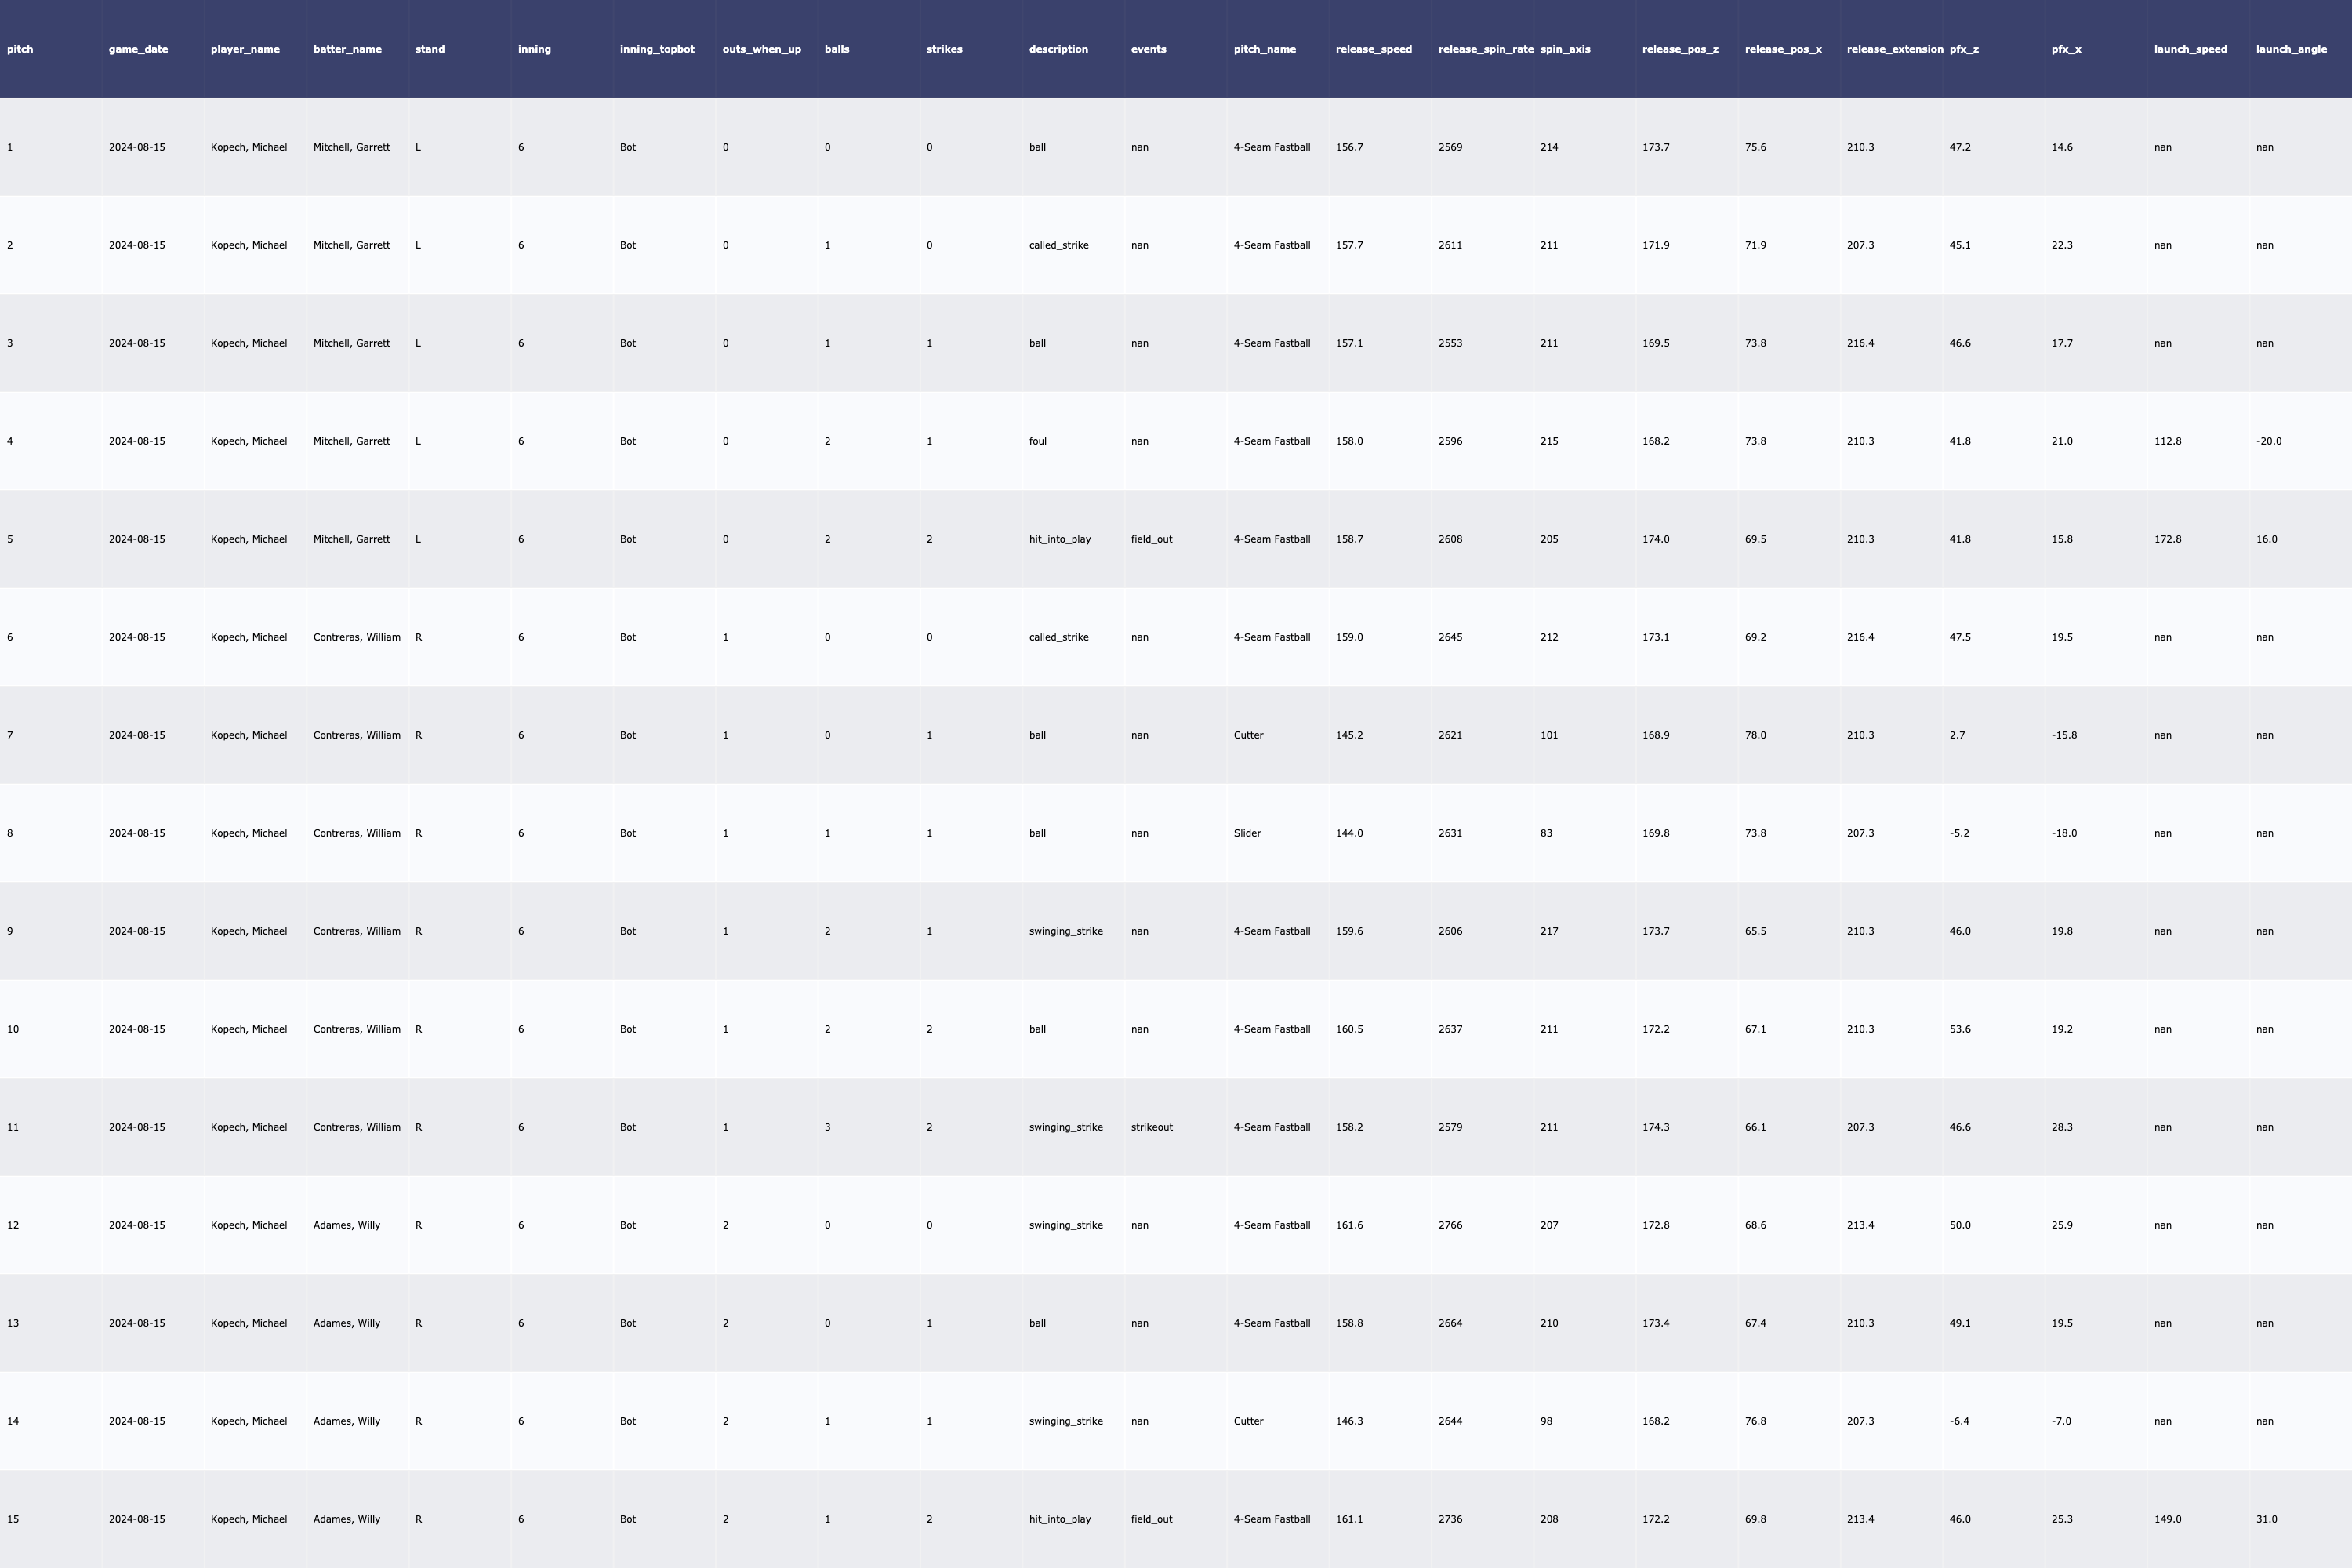
Task: Select the 172.8 launch speed value
Action: (2167, 539)
